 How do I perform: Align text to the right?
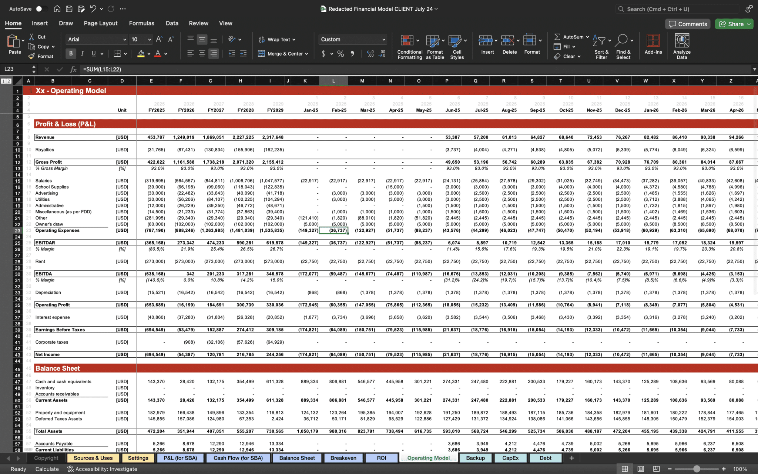click(214, 54)
